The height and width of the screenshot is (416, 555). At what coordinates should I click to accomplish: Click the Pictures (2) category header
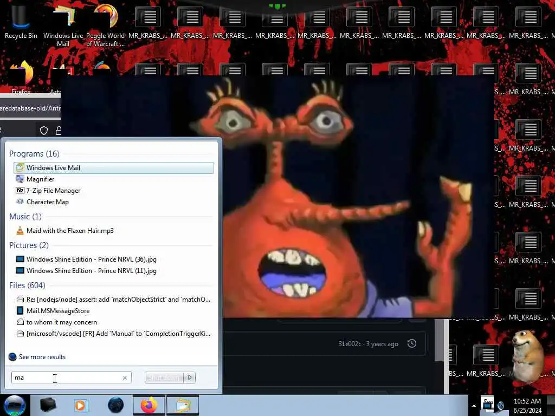tap(29, 245)
